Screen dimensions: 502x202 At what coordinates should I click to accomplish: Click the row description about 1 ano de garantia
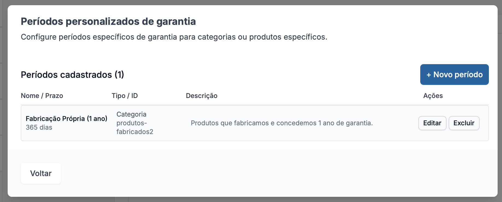click(x=282, y=123)
